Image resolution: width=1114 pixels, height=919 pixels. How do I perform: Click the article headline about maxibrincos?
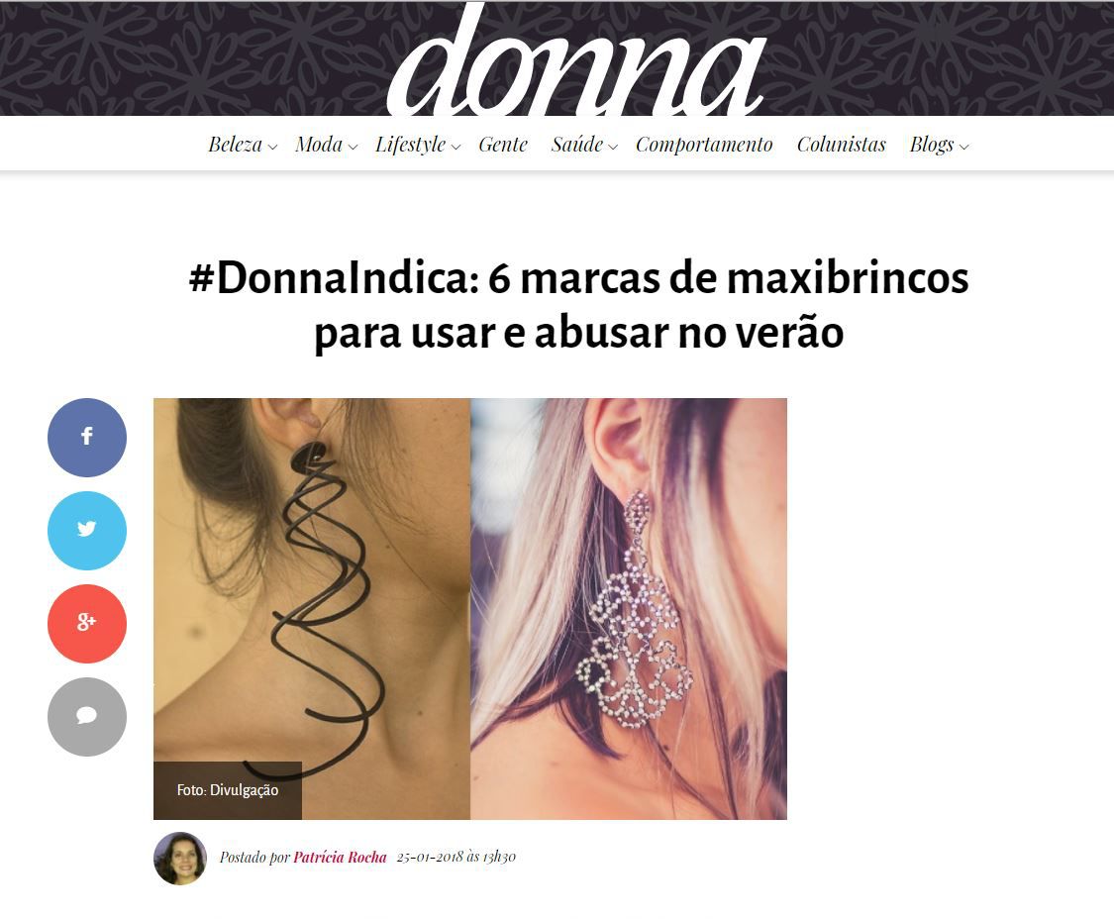[x=578, y=305]
